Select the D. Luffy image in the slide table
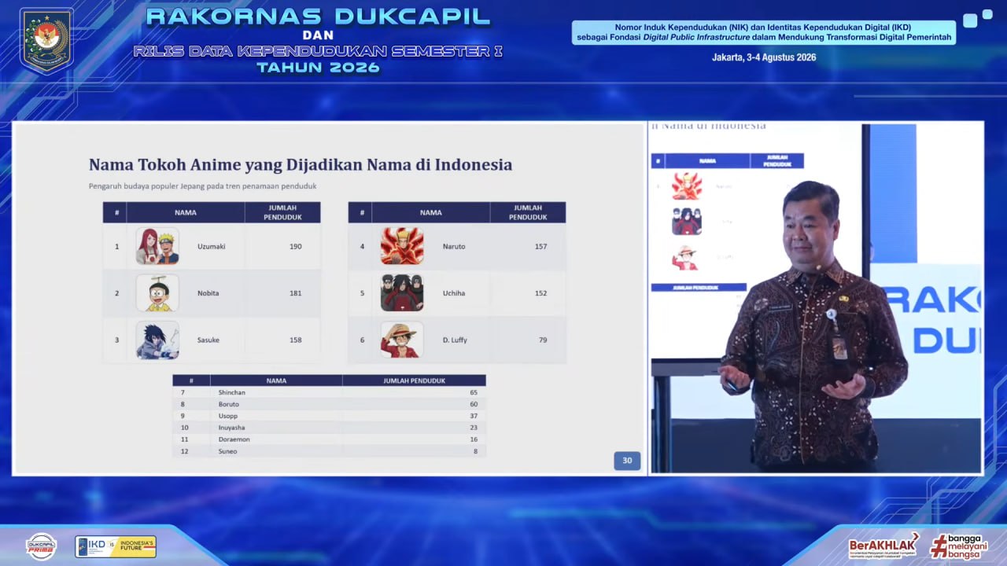 402,340
